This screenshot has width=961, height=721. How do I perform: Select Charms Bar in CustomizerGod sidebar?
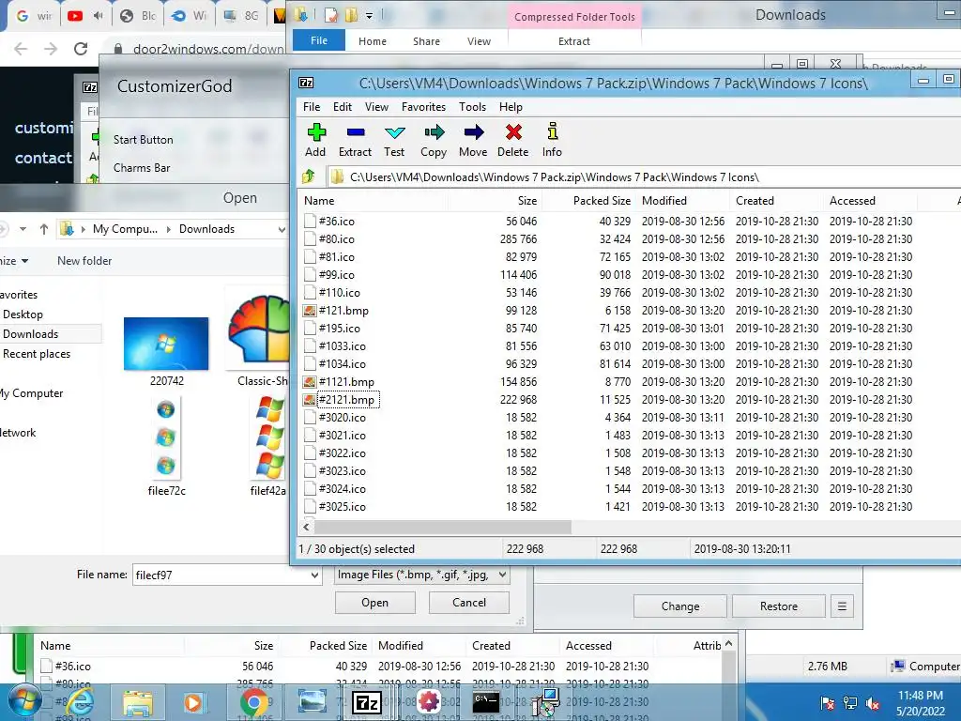142,168
